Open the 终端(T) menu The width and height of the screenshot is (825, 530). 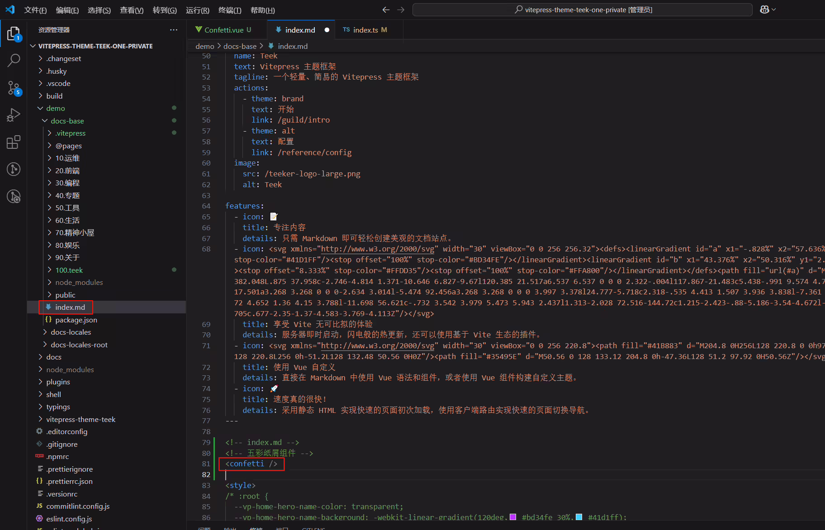coord(230,10)
